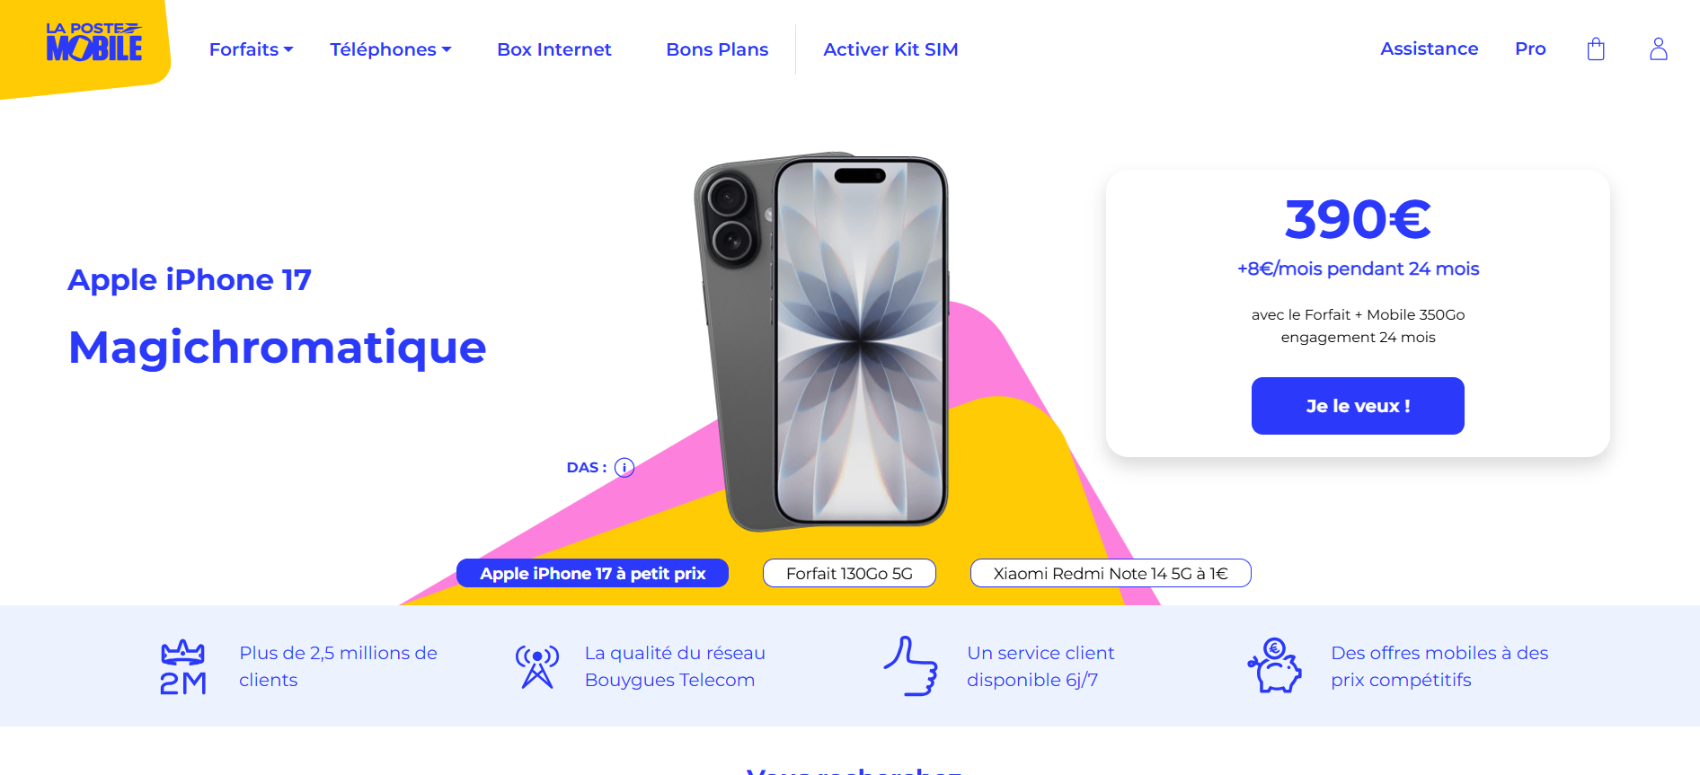
Task: Expand the Forfaits dropdown menu
Action: coord(252,49)
